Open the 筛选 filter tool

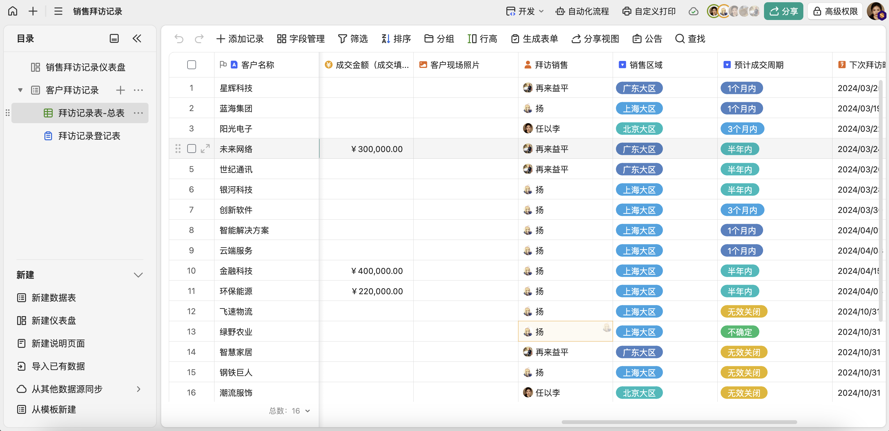[x=353, y=39]
